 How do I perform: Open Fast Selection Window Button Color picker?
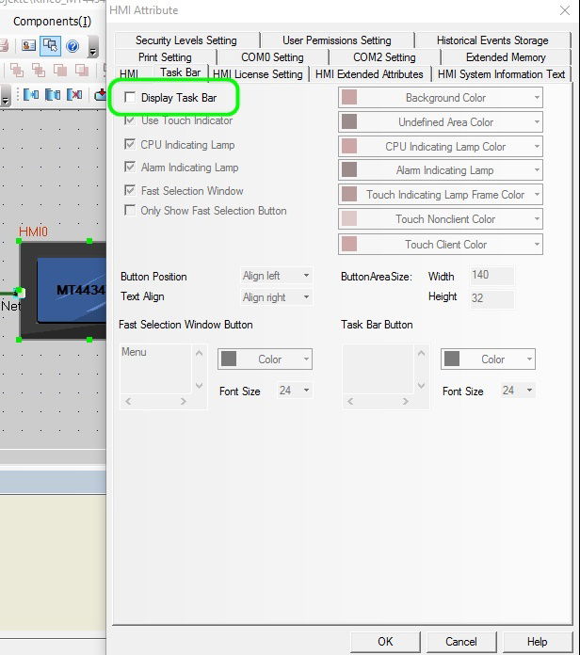[265, 359]
